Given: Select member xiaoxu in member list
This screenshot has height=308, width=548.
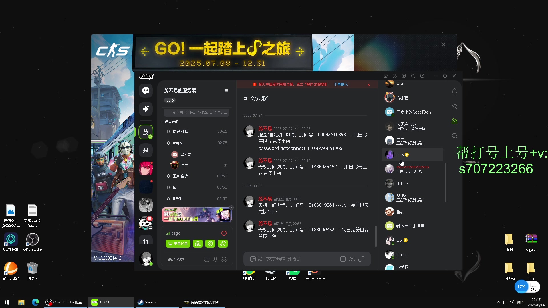Looking at the screenshot, I should pyautogui.click(x=412, y=255).
